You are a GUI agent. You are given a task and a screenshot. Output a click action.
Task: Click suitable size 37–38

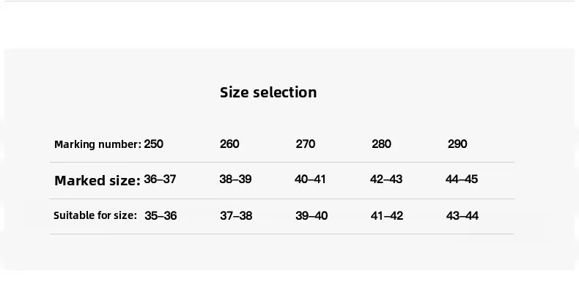[236, 215]
